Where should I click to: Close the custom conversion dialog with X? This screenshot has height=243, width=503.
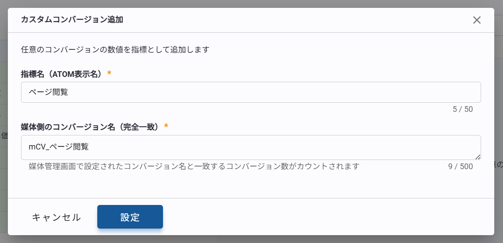point(477,20)
